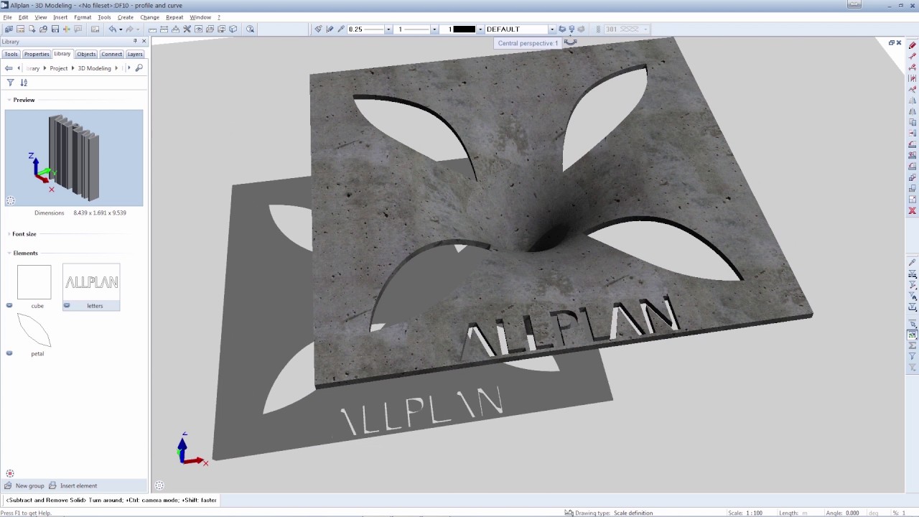This screenshot has width=919, height=517.
Task: Click the Undo arrow icon
Action: coord(113,29)
